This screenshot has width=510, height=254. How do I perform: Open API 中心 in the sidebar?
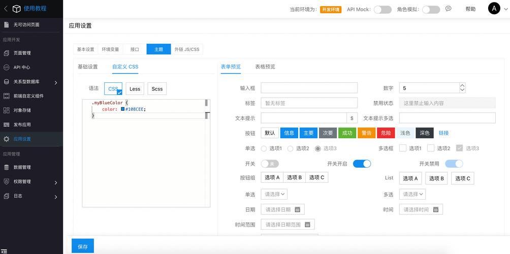(x=21, y=67)
